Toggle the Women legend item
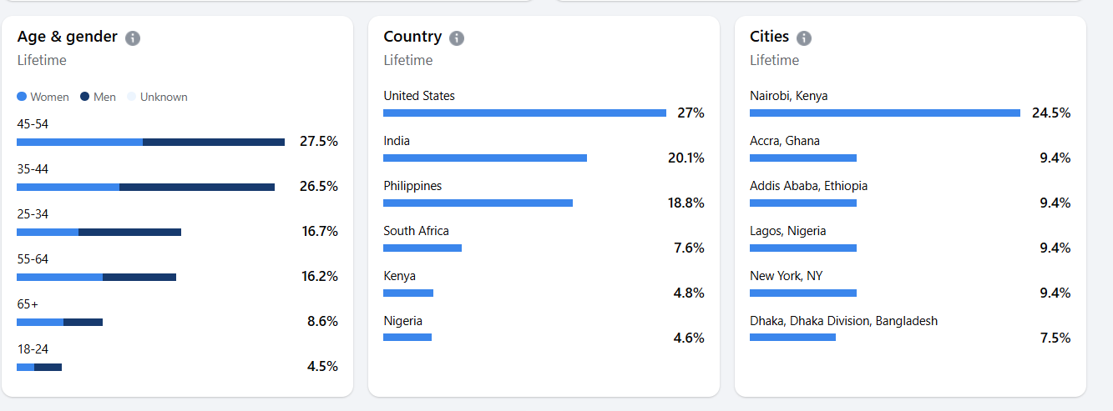1113x411 pixels. [43, 97]
